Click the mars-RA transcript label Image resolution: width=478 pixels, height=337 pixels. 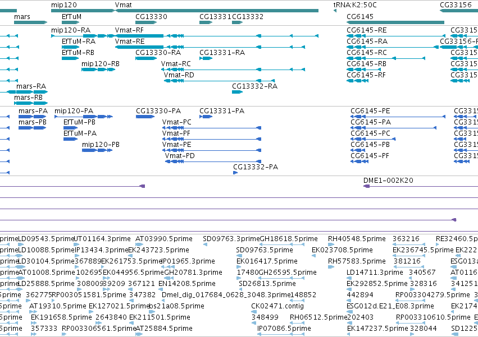(31, 86)
